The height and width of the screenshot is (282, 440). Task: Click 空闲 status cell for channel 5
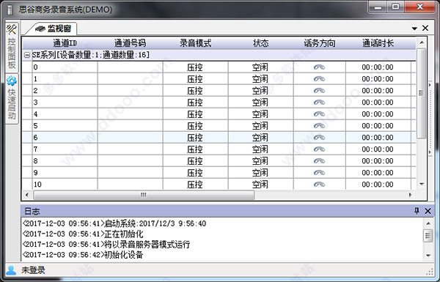[260, 126]
